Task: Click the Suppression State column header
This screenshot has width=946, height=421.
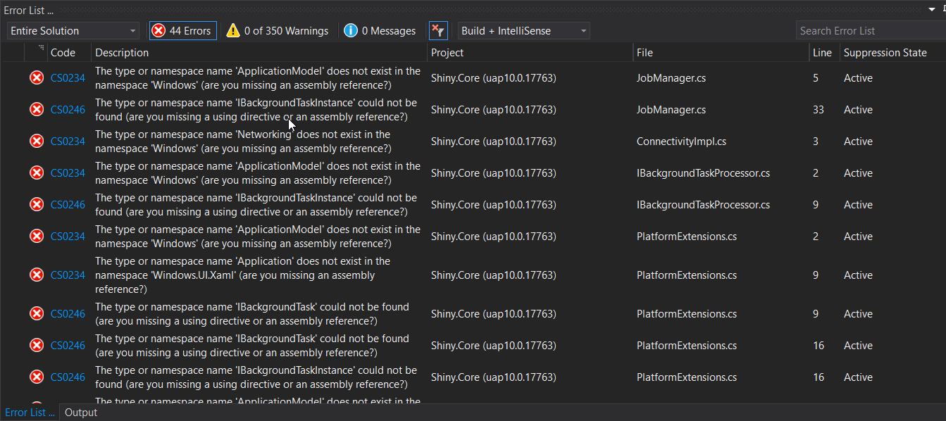Action: pyautogui.click(x=885, y=52)
